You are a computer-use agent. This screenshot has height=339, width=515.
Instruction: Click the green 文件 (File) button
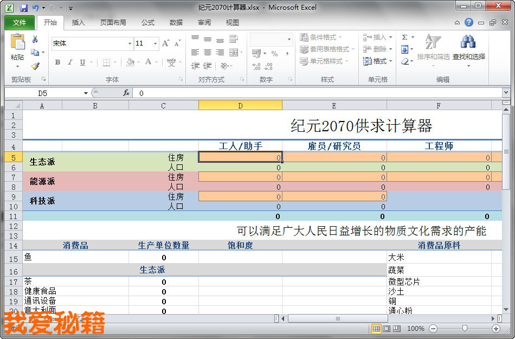pyautogui.click(x=20, y=23)
